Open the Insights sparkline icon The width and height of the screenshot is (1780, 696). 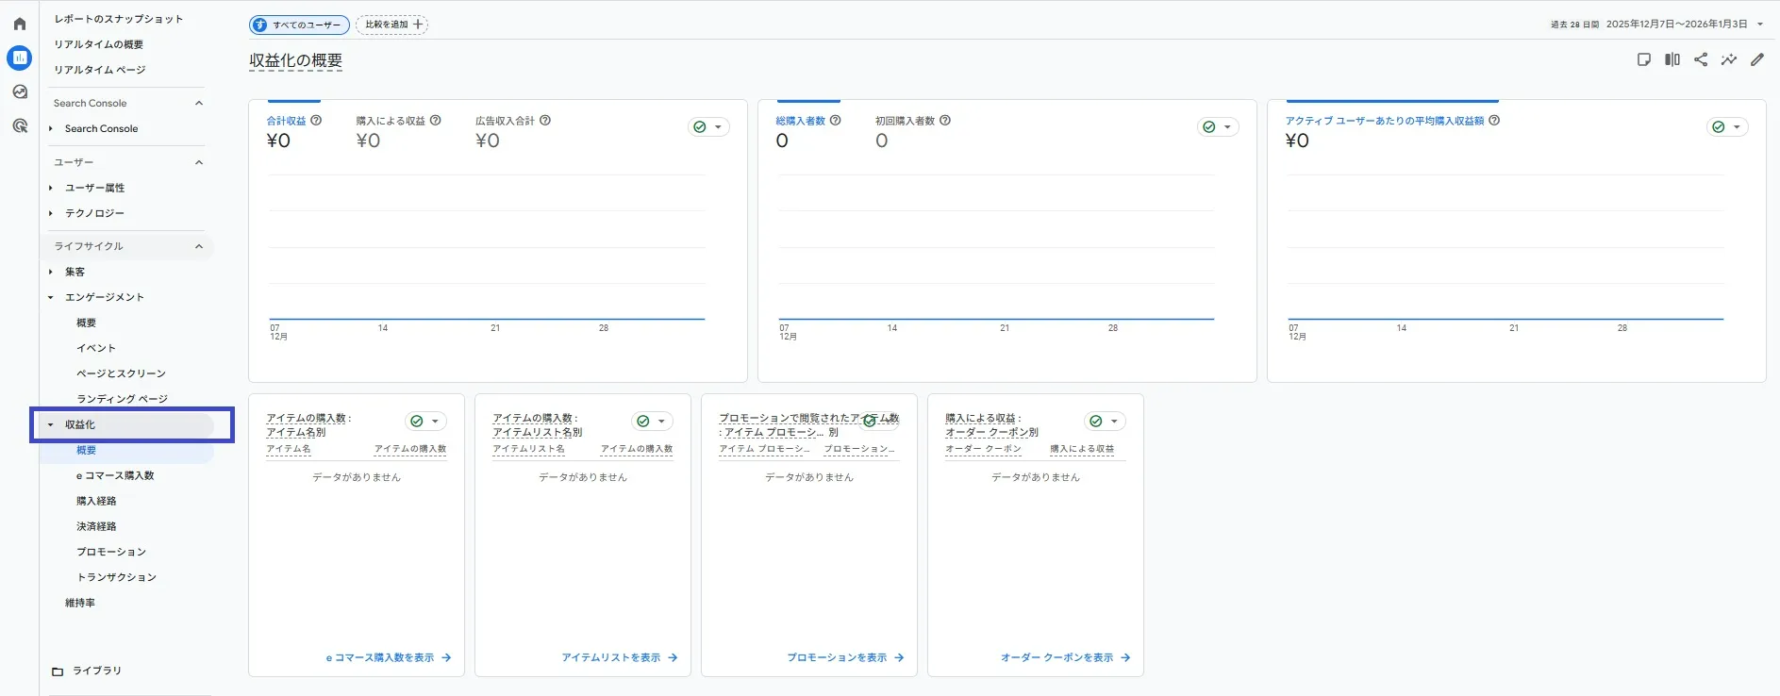[x=1728, y=59]
